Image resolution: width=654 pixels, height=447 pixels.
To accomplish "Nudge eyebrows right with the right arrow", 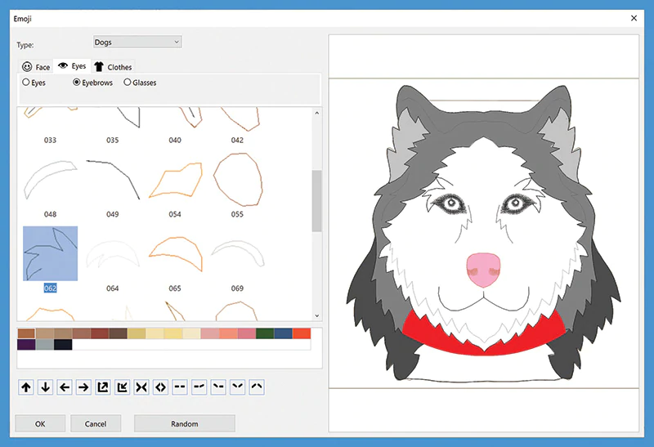I will (x=83, y=387).
